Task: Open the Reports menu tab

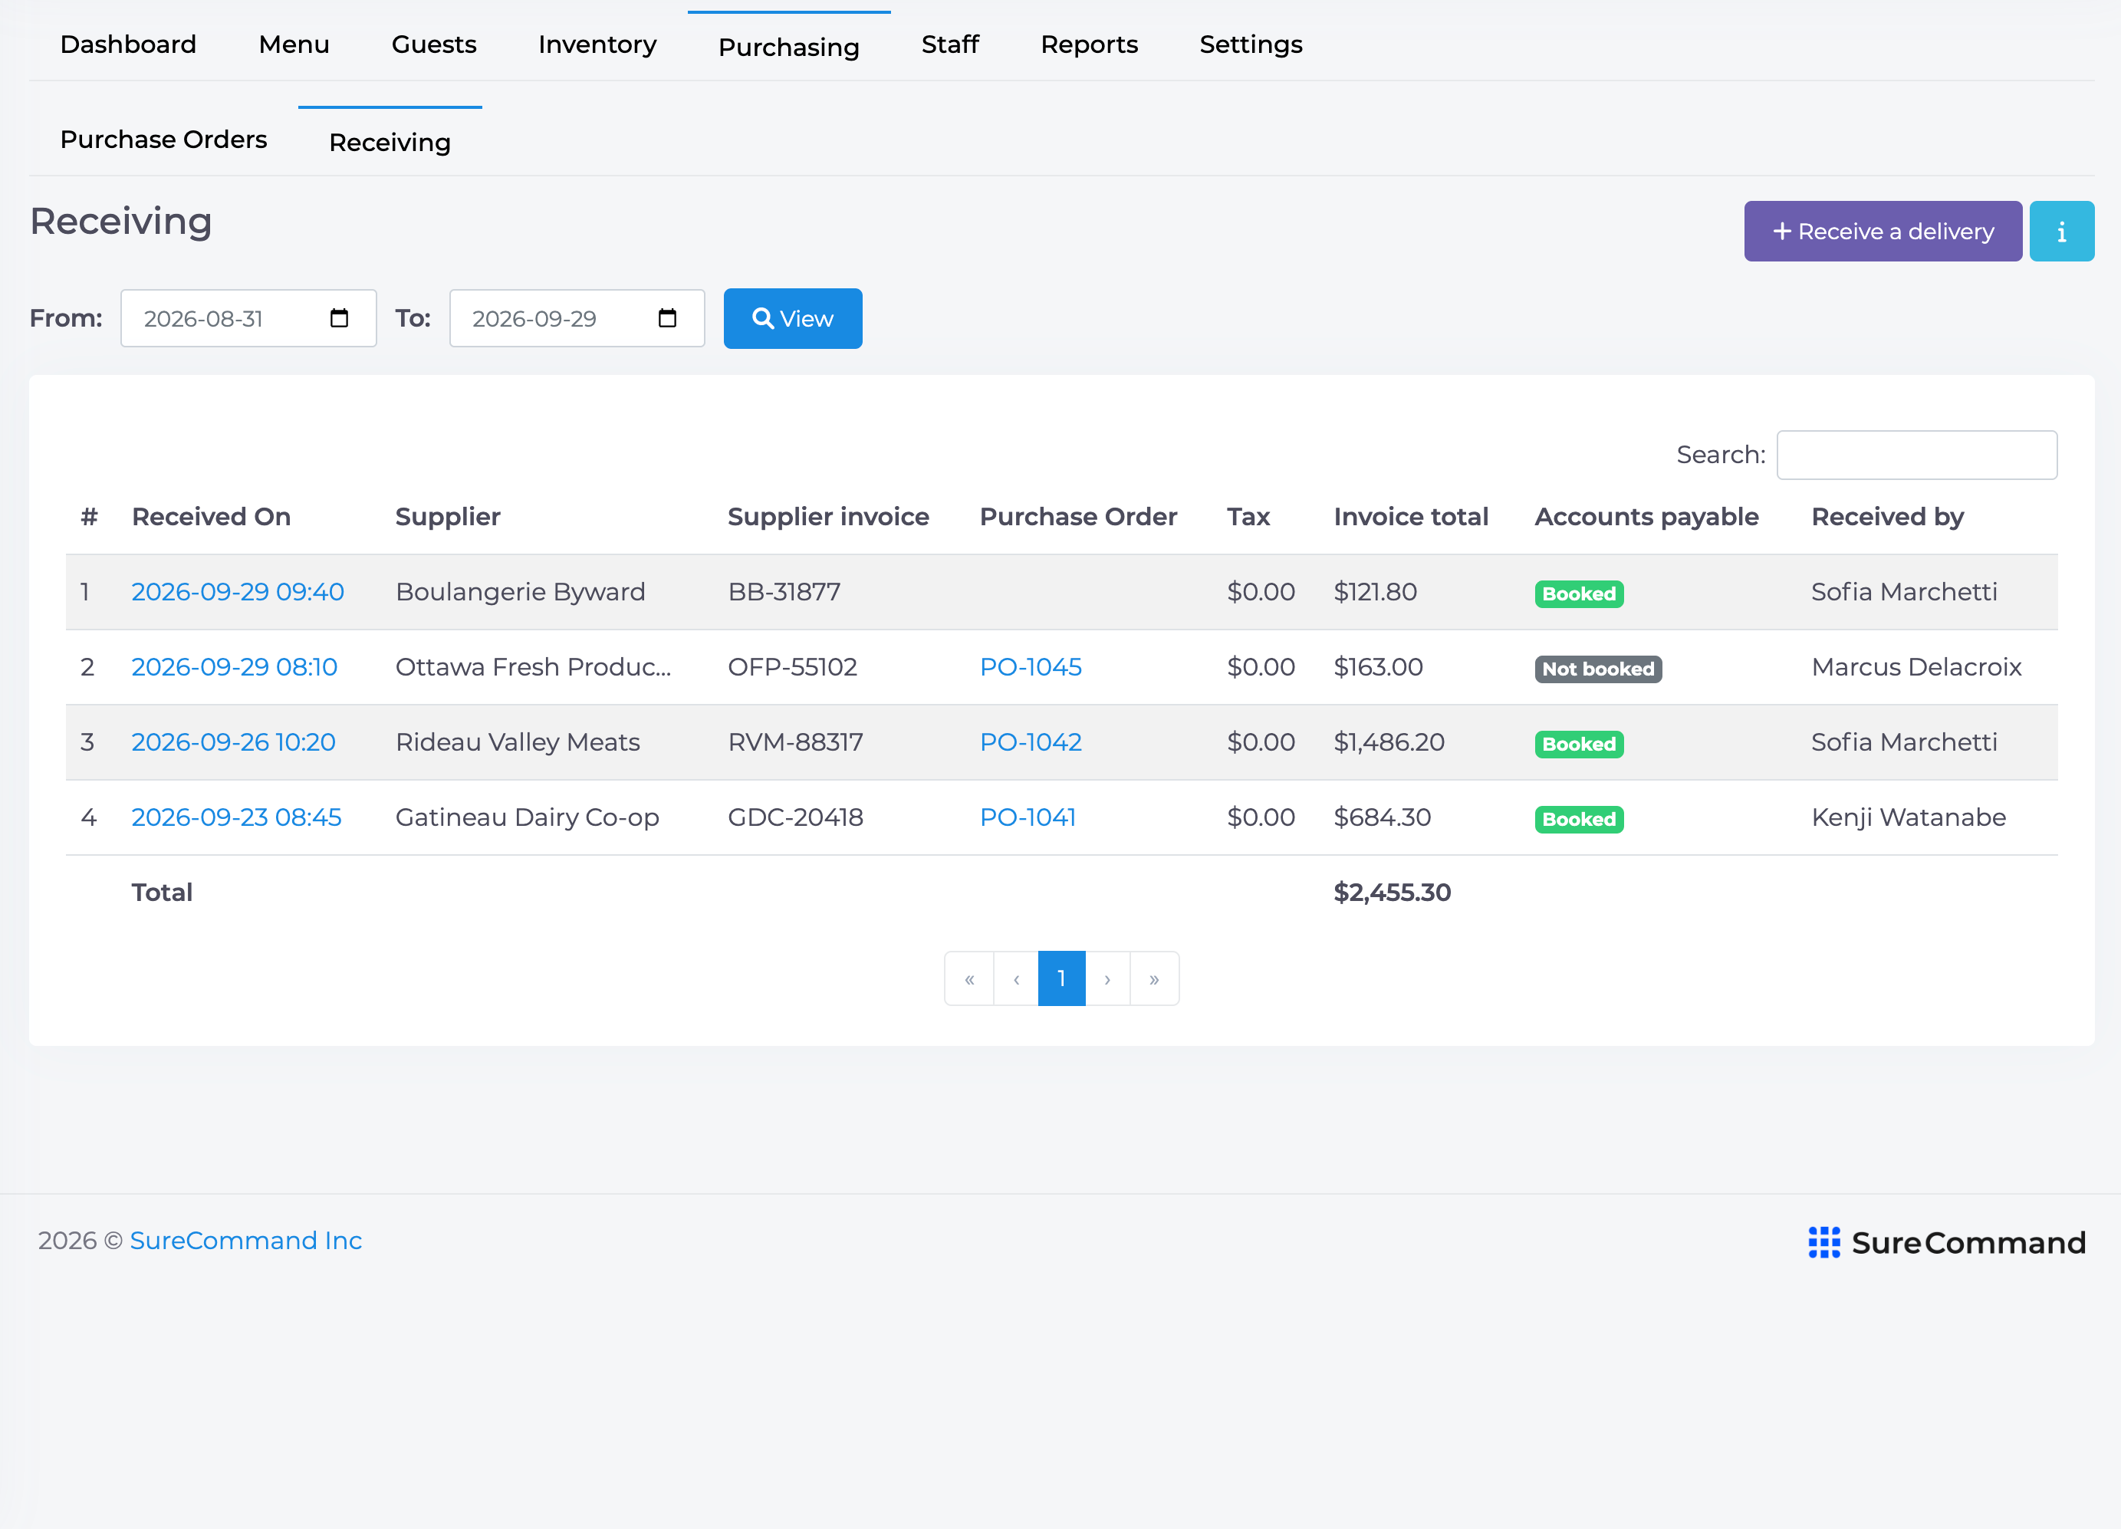Action: coord(1089,44)
